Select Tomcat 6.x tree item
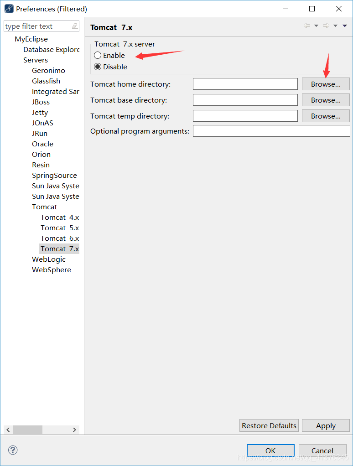This screenshot has height=466, width=353. point(60,238)
